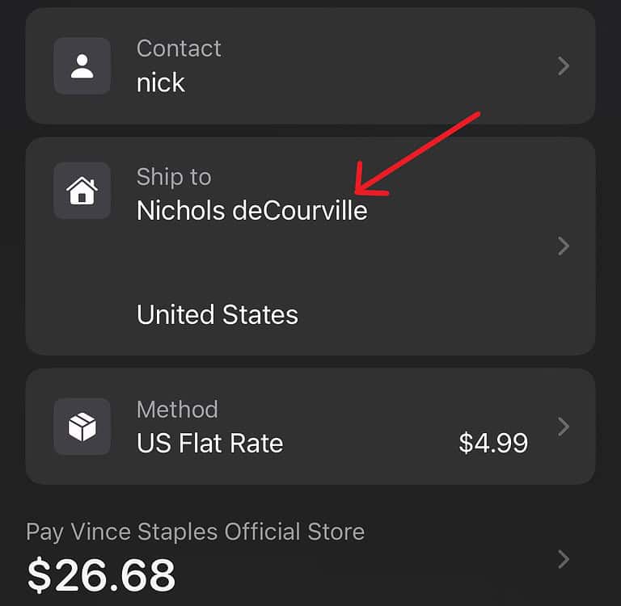
Task: Tap the $26.68 total amount
Action: click(x=101, y=574)
